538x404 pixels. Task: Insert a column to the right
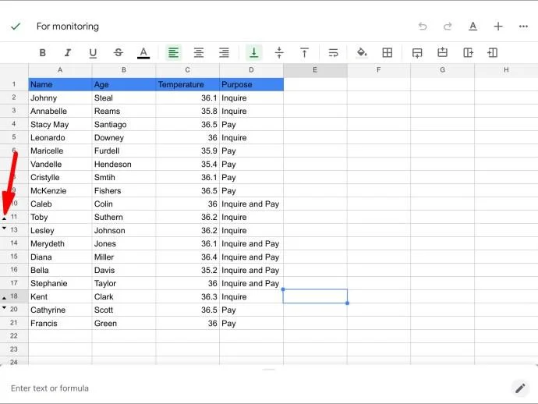(468, 52)
